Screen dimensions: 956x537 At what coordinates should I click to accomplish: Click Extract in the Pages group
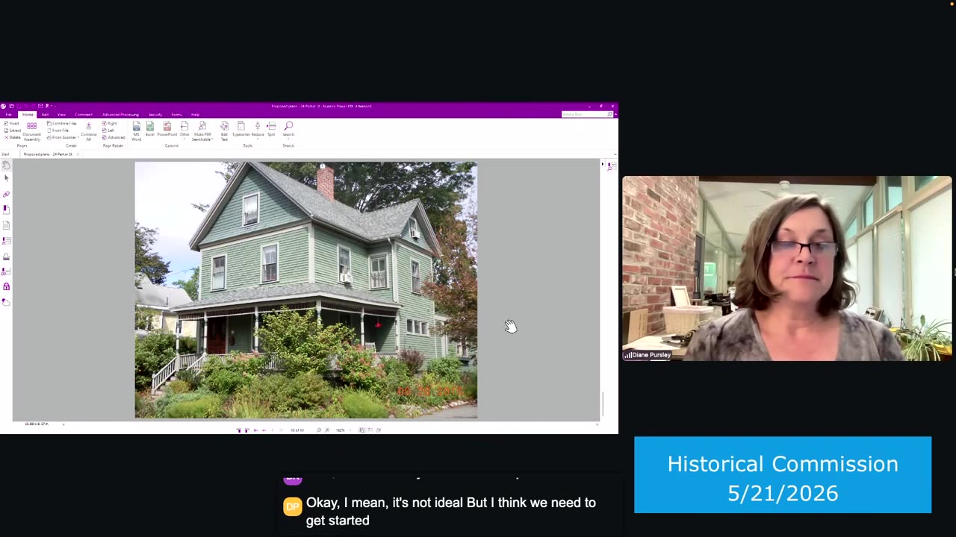point(13,131)
